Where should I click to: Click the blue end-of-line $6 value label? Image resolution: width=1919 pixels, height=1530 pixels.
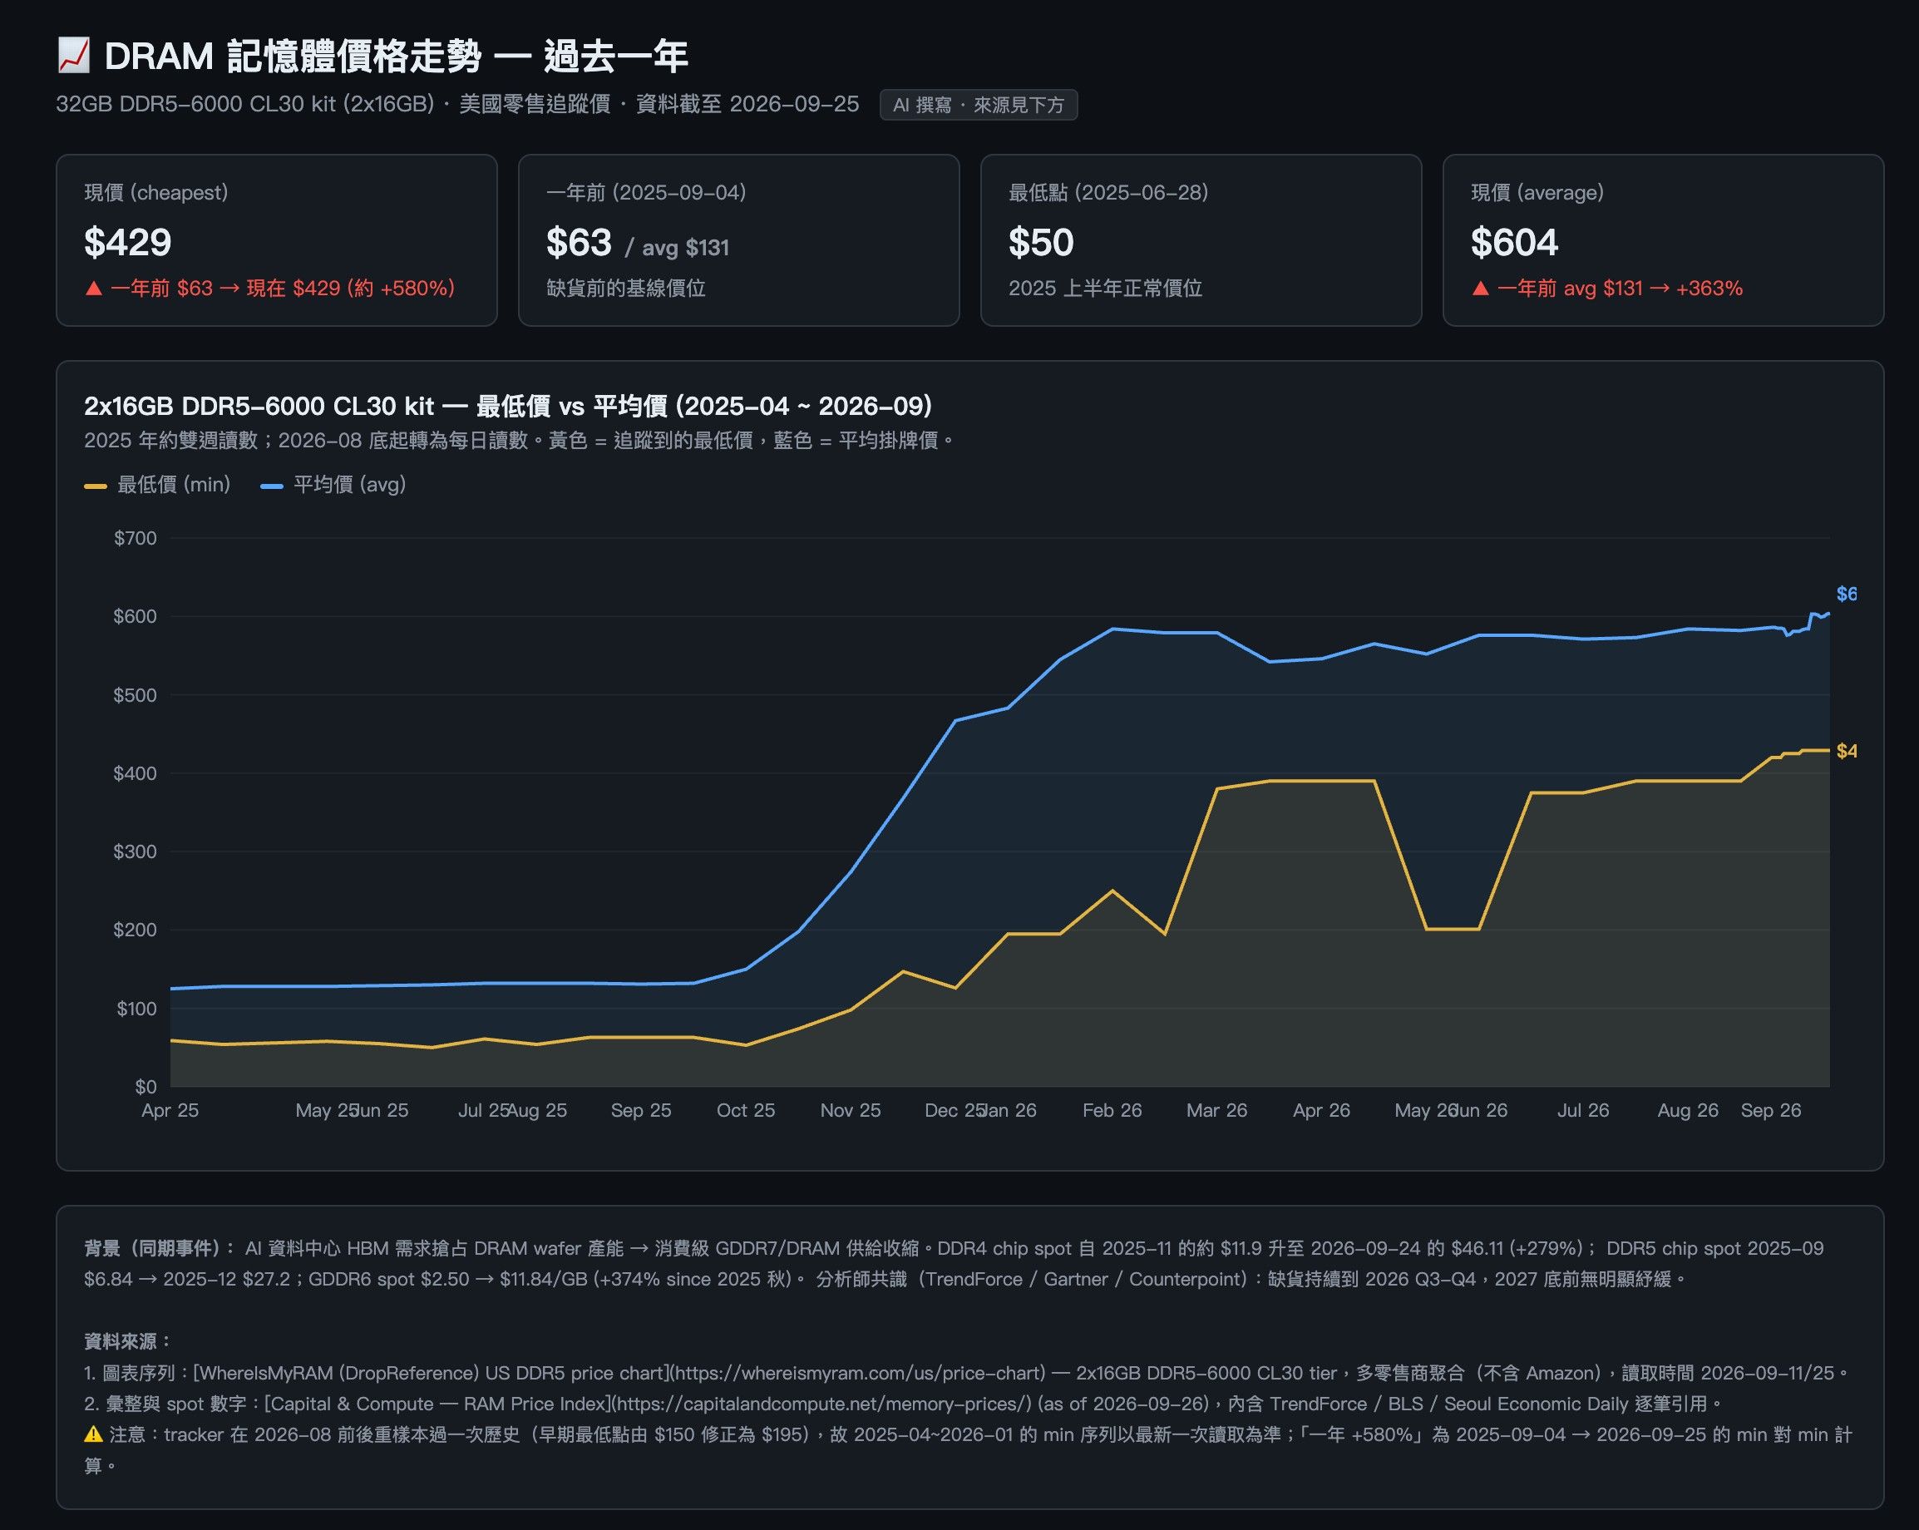[1846, 594]
